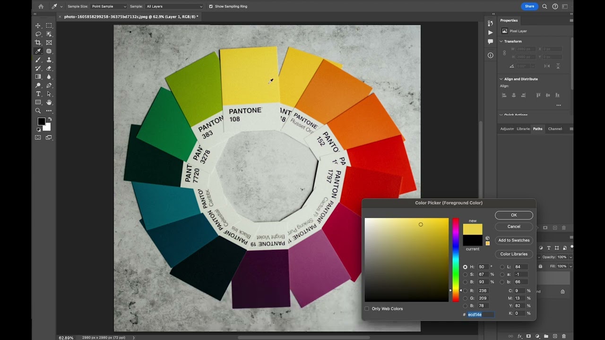Viewport: 605px width, 340px height.
Task: Select the Lab a radio button
Action: 502,274
